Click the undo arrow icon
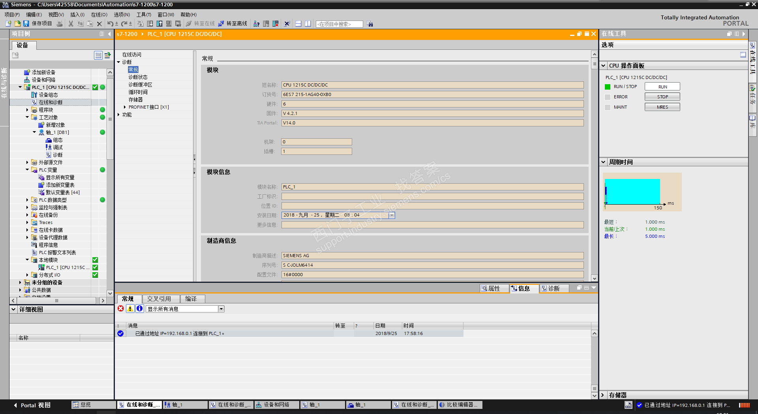The image size is (758, 414). [110, 24]
